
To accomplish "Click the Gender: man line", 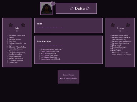I will 13,62.
